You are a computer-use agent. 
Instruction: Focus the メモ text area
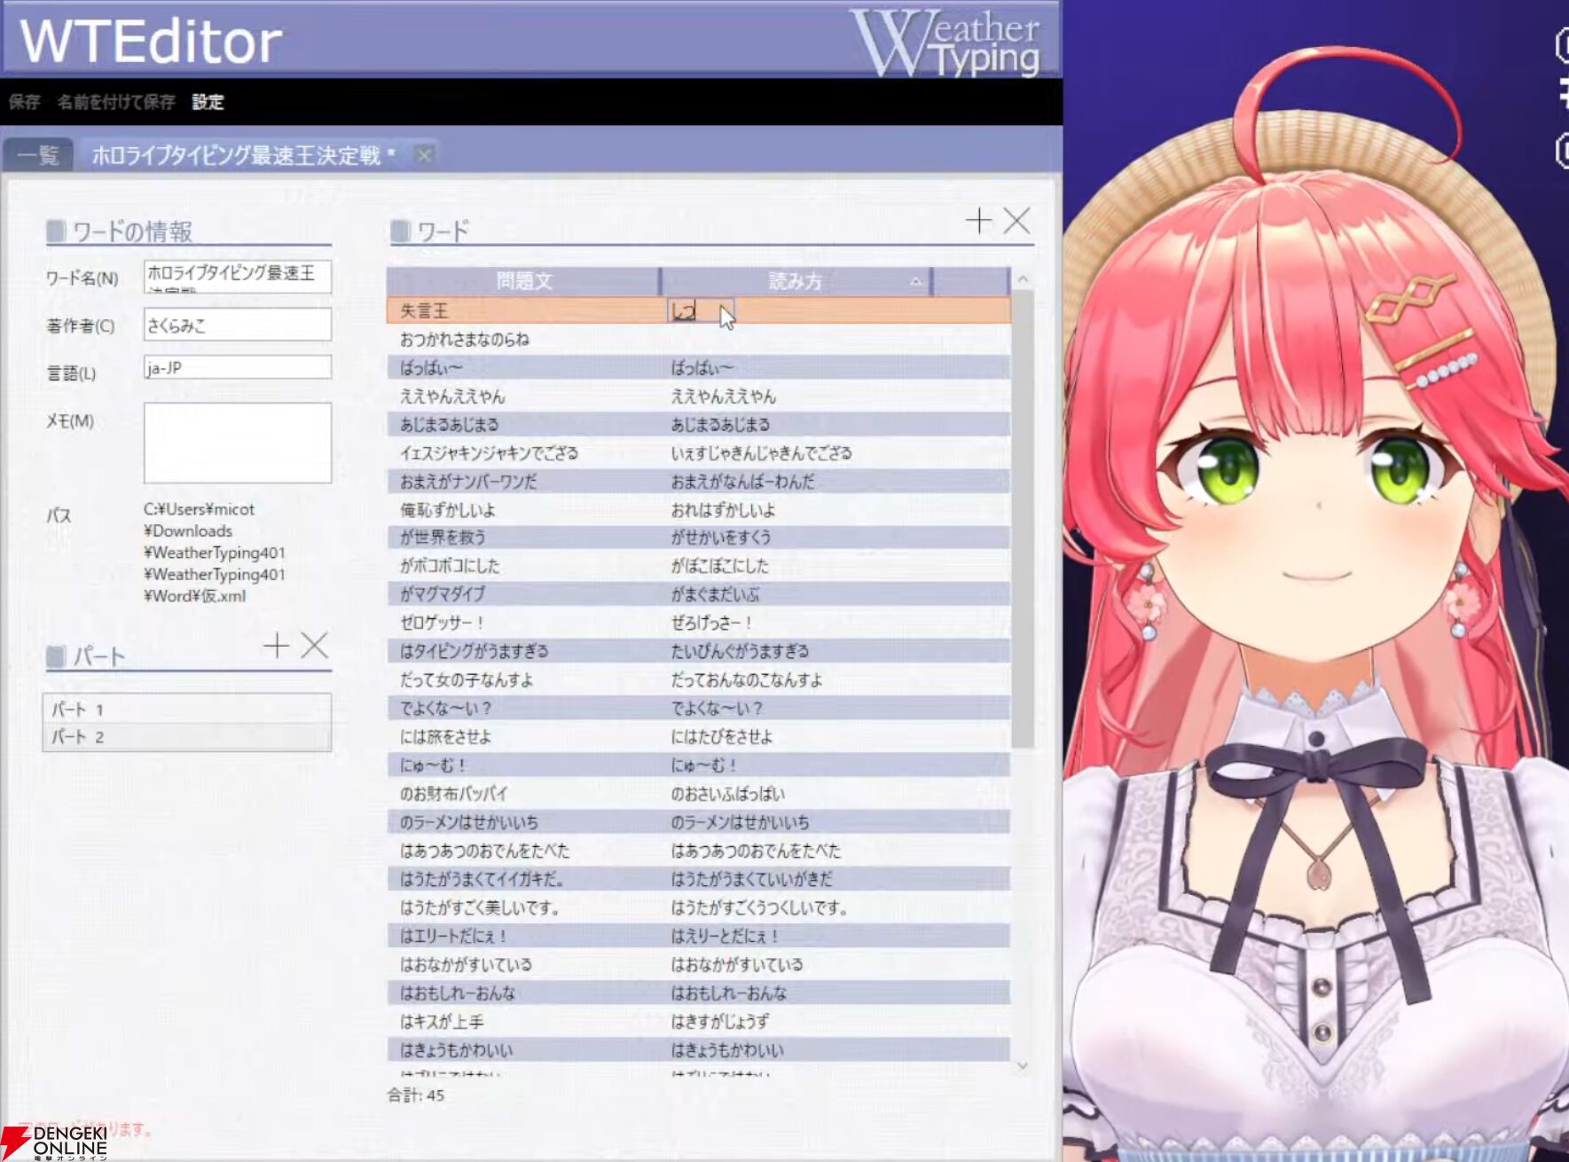(238, 443)
